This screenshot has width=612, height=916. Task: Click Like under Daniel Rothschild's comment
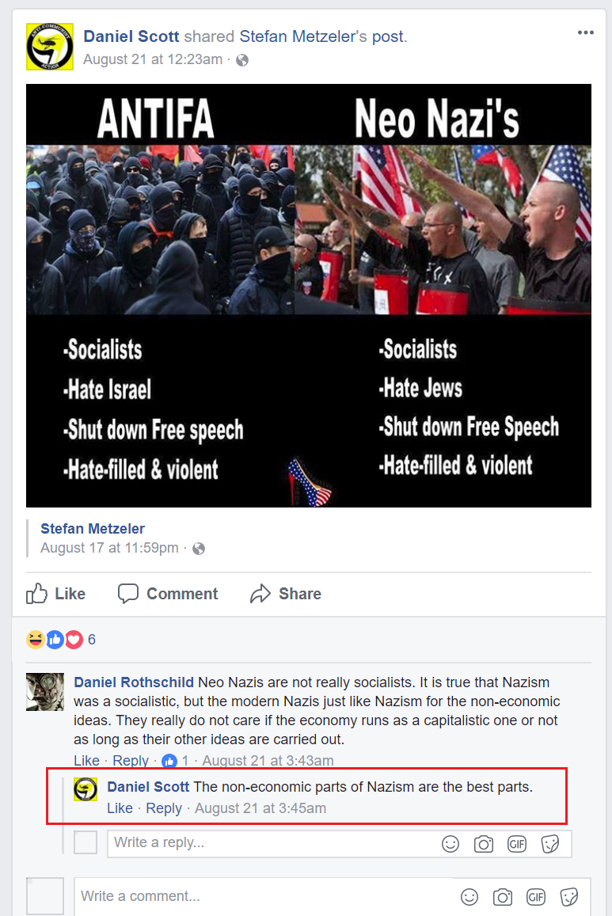(x=86, y=761)
